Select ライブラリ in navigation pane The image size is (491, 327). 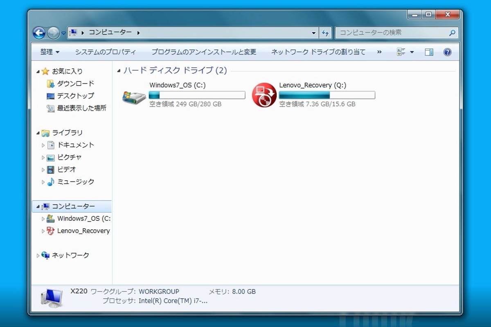pyautogui.click(x=67, y=132)
